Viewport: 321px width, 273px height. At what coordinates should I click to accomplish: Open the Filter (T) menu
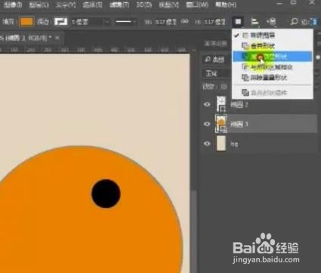[119, 5]
